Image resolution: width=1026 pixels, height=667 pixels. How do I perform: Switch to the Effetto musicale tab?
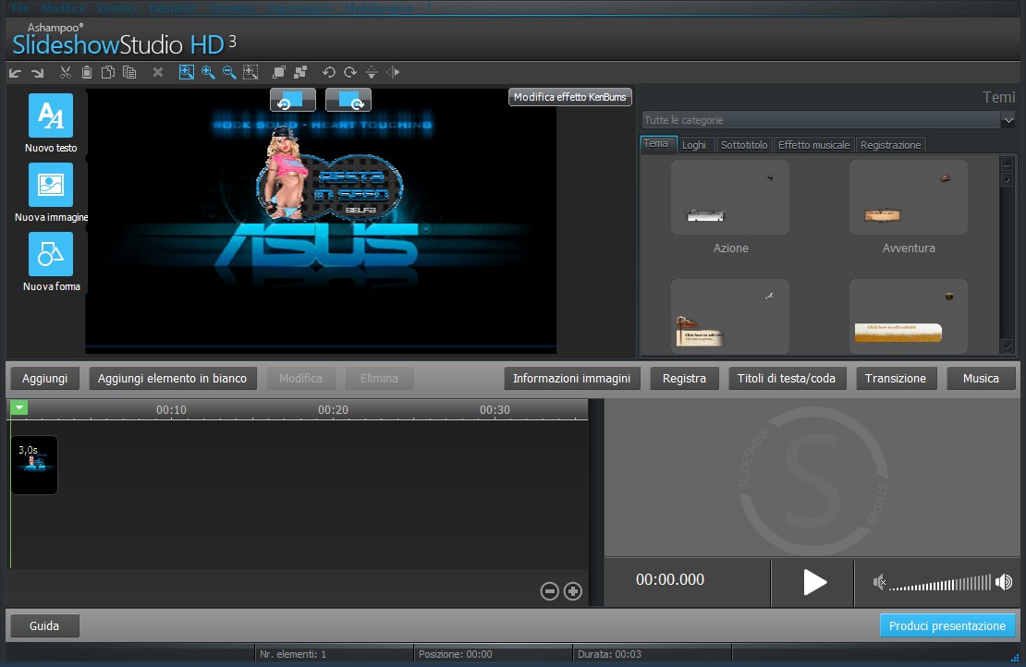click(x=813, y=144)
